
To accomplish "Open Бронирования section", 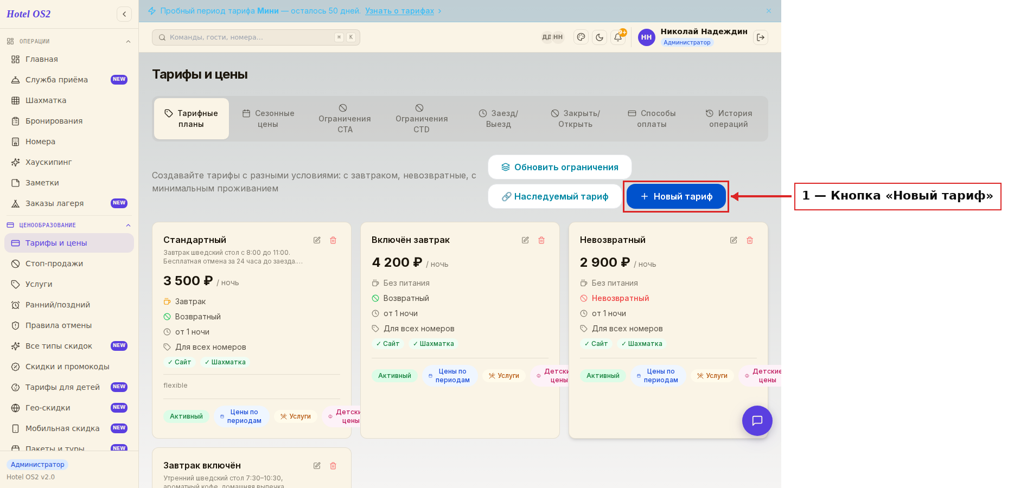I will pyautogui.click(x=69, y=121).
